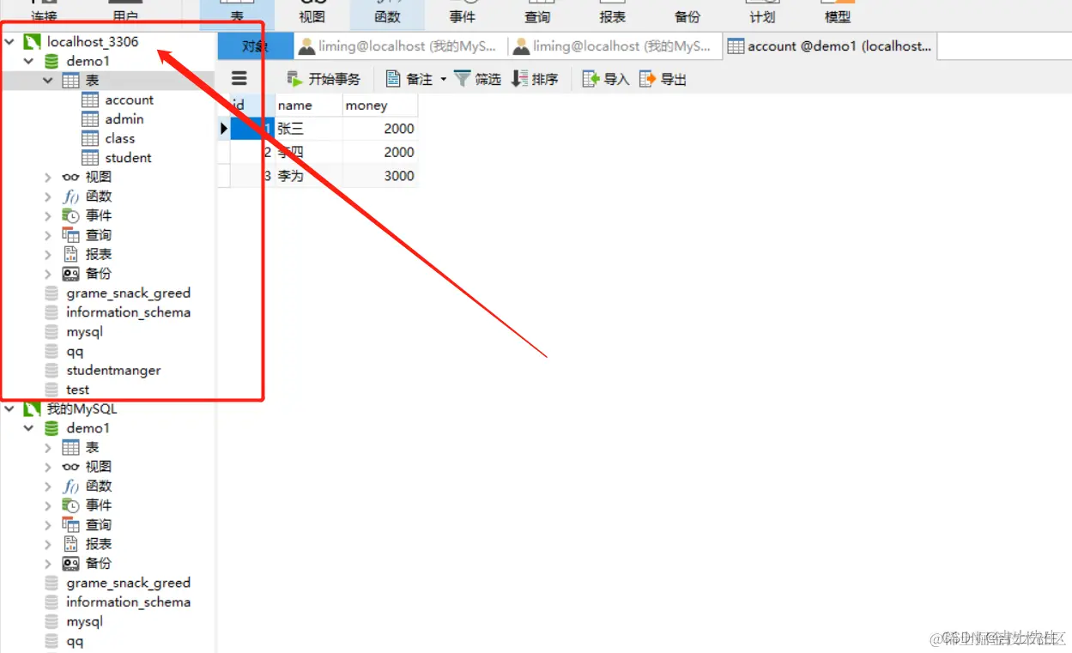Click the studentmanger database icon
The image size is (1072, 653).
[52, 371]
